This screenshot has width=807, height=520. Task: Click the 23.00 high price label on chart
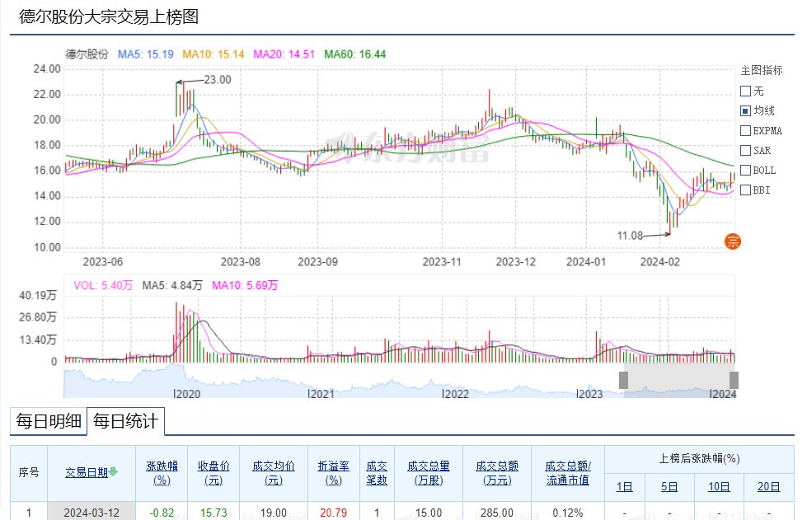[218, 80]
